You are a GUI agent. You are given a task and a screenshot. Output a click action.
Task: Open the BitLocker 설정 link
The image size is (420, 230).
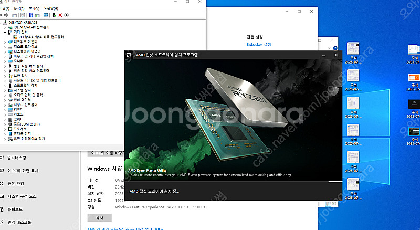coord(259,44)
